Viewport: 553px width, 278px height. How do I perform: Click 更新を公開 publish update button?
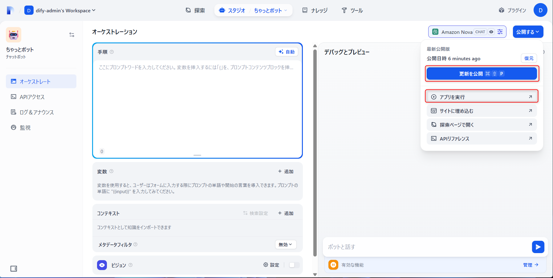click(482, 73)
